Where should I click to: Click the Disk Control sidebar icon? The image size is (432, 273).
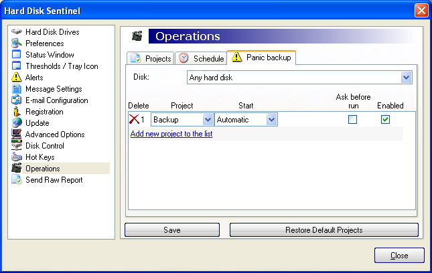click(x=17, y=146)
